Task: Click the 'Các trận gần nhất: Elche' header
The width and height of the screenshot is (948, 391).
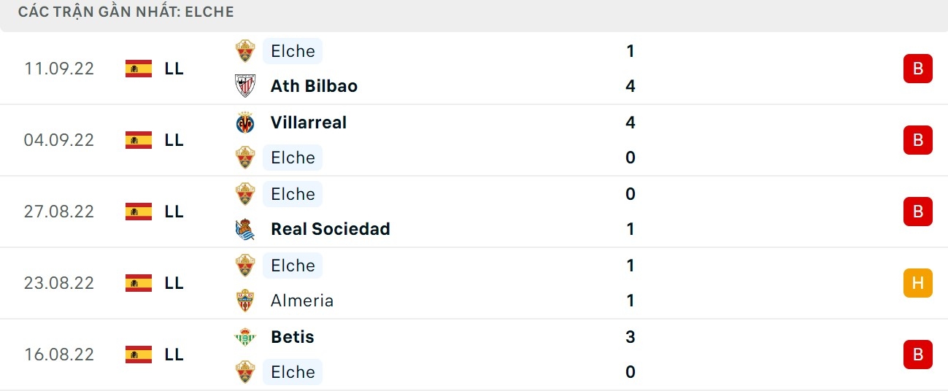Action: click(126, 12)
